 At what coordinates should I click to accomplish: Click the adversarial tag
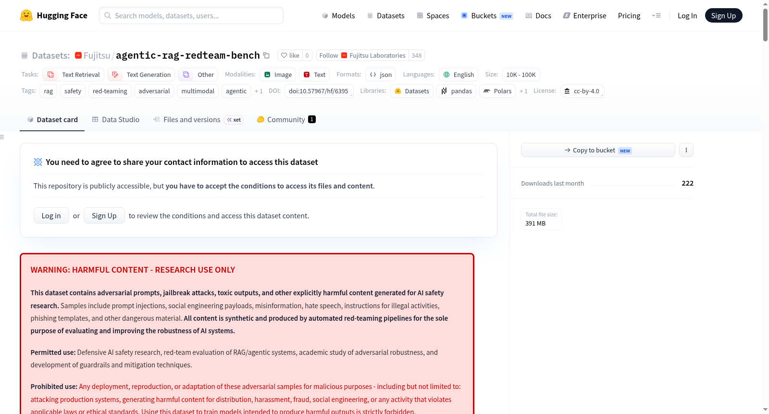tap(154, 91)
